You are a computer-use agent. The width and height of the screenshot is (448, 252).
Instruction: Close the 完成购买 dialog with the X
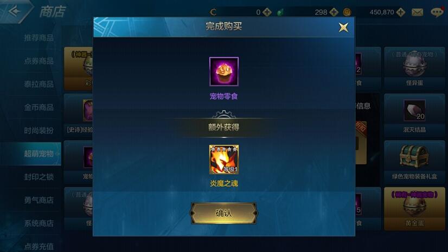click(x=343, y=28)
